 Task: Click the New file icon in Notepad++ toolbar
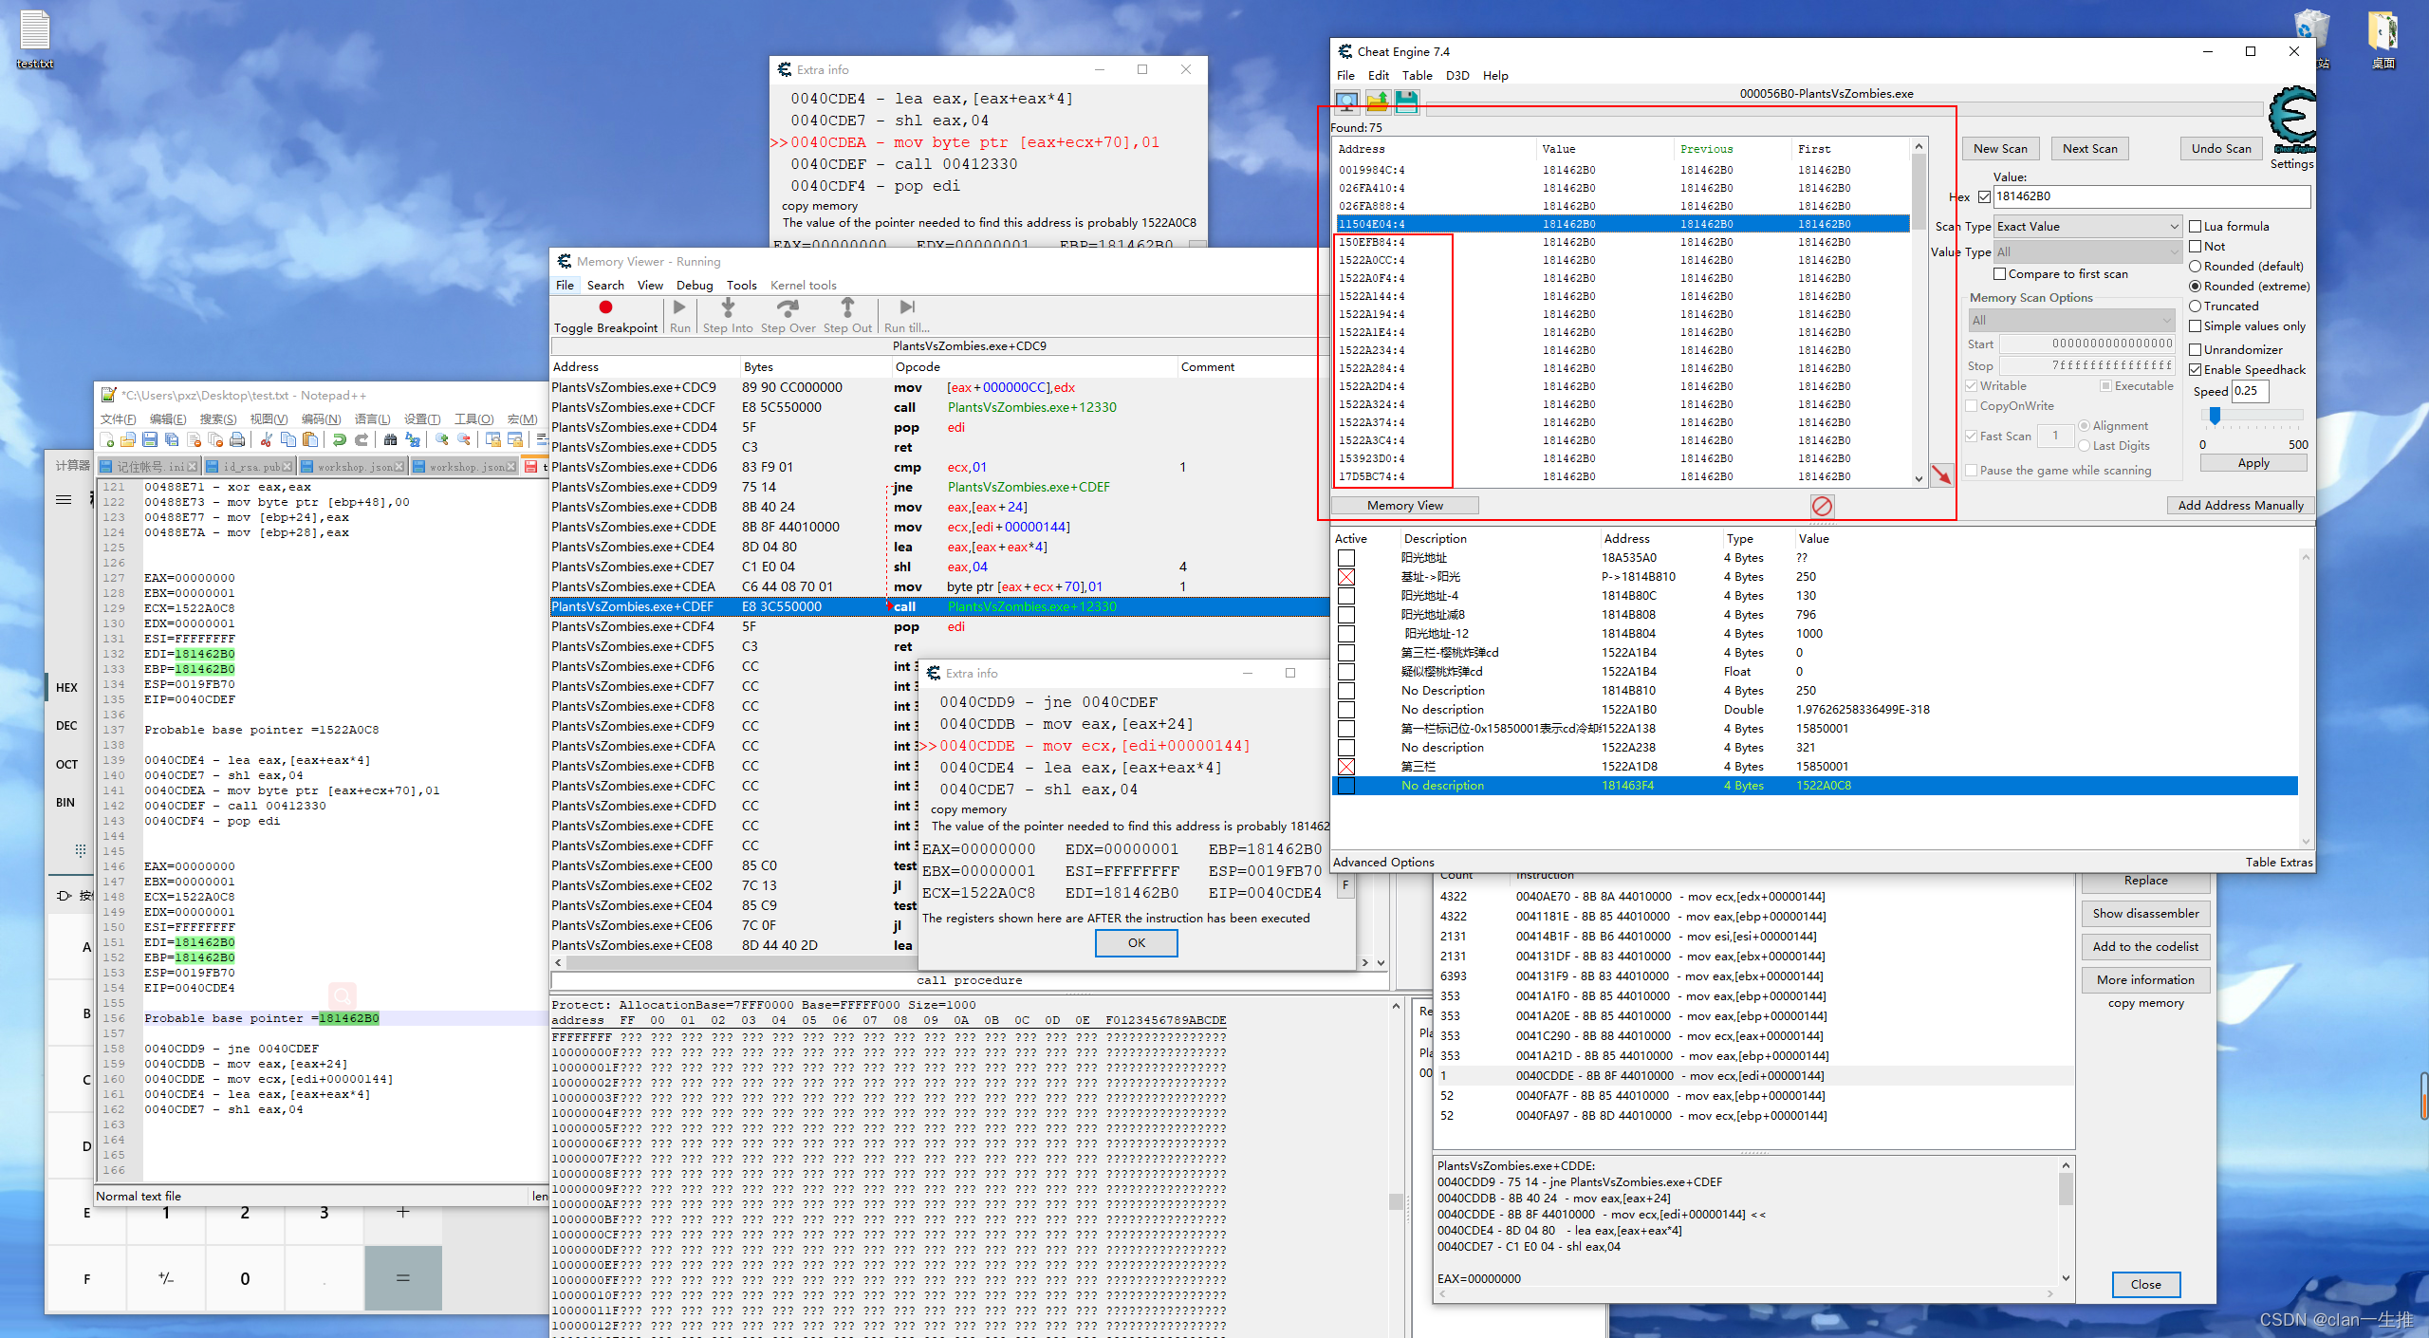[106, 439]
